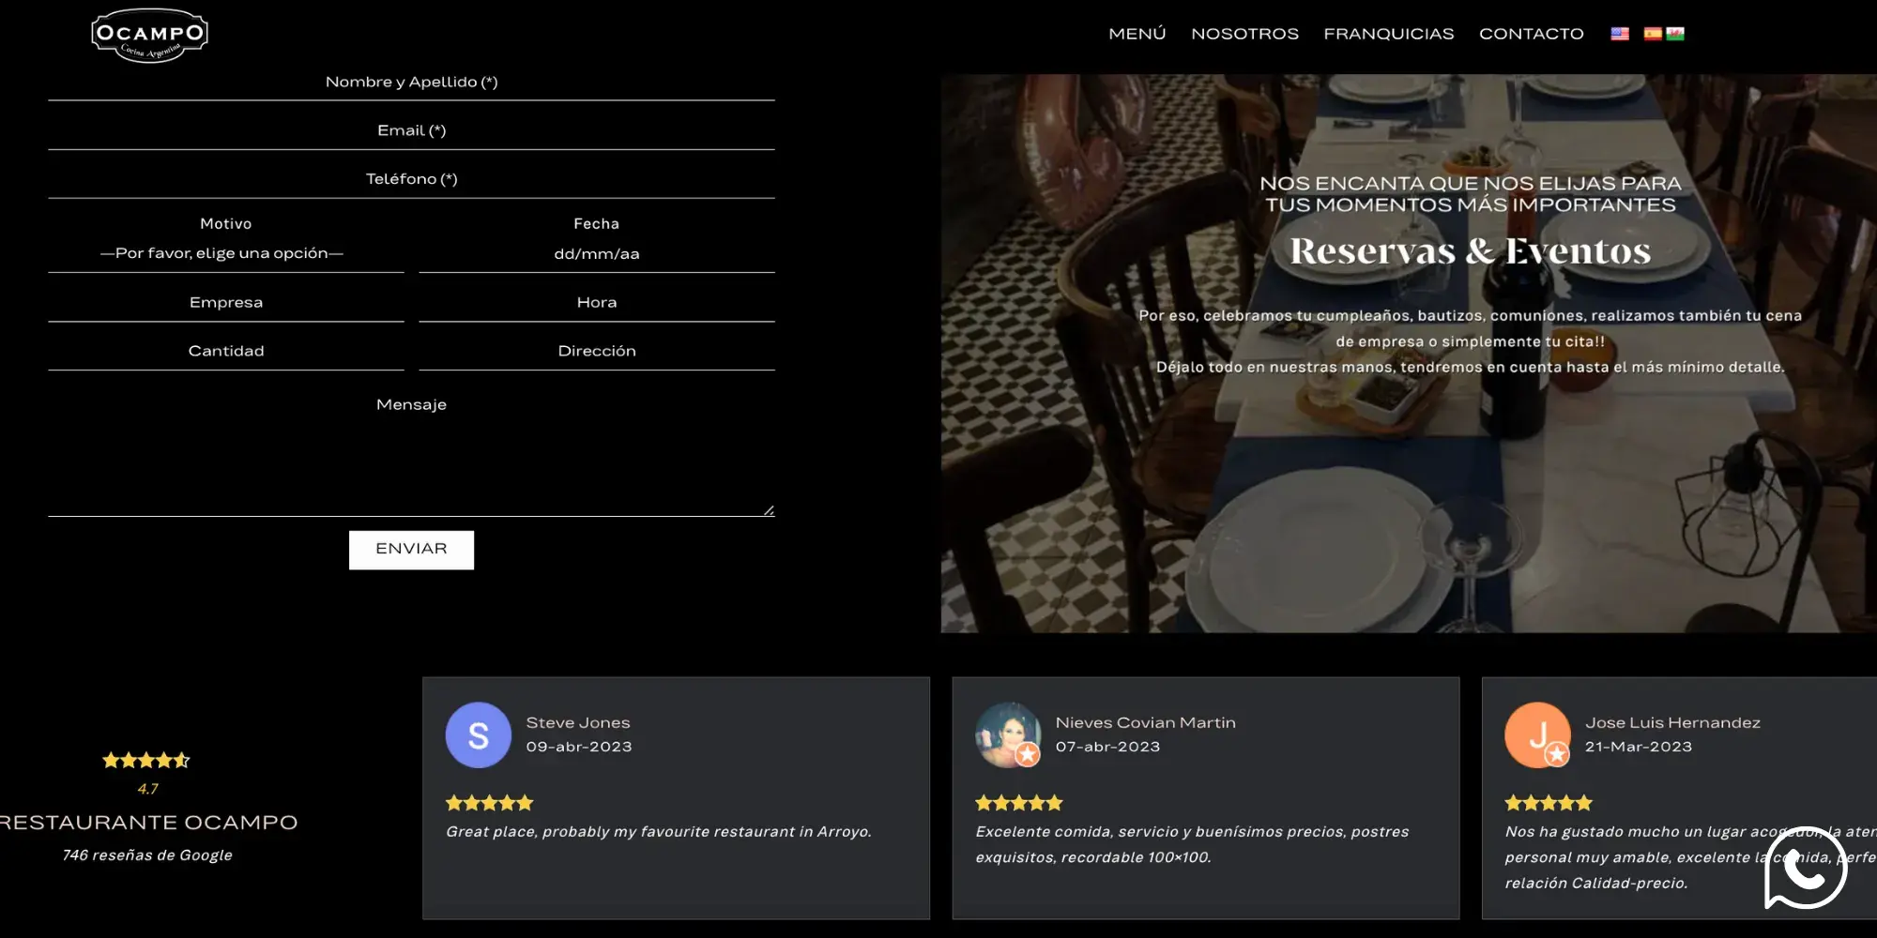Select the Spanish flag language icon

coord(1652,34)
